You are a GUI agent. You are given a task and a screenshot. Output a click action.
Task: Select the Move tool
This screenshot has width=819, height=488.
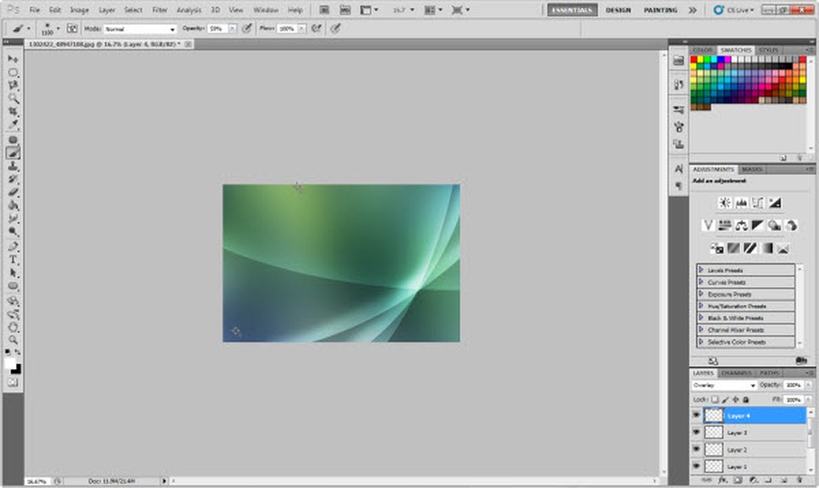tap(13, 60)
